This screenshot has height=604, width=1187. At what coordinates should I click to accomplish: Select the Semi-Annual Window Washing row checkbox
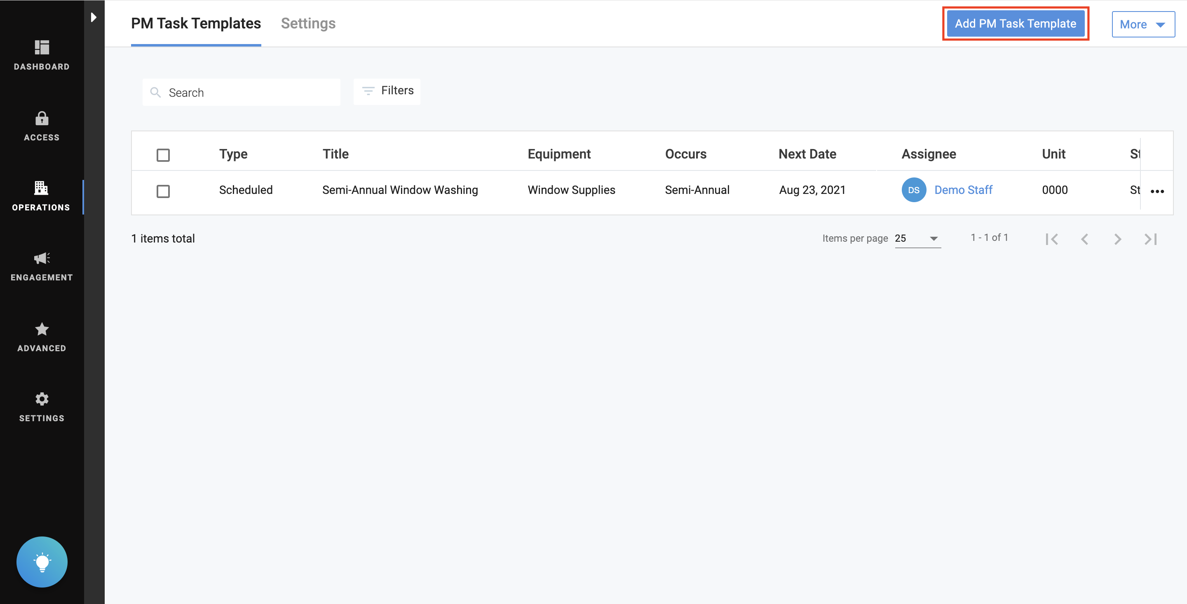point(163,191)
